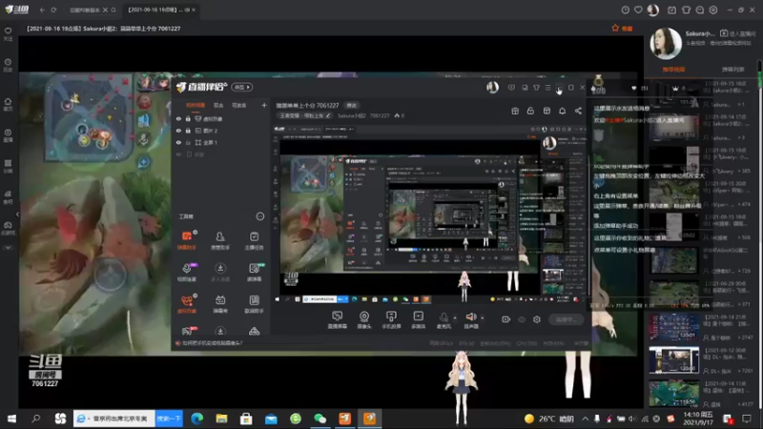The image size is (763, 429).
Task: Open the skin shirt icon in title bar
Action: [x=686, y=10]
